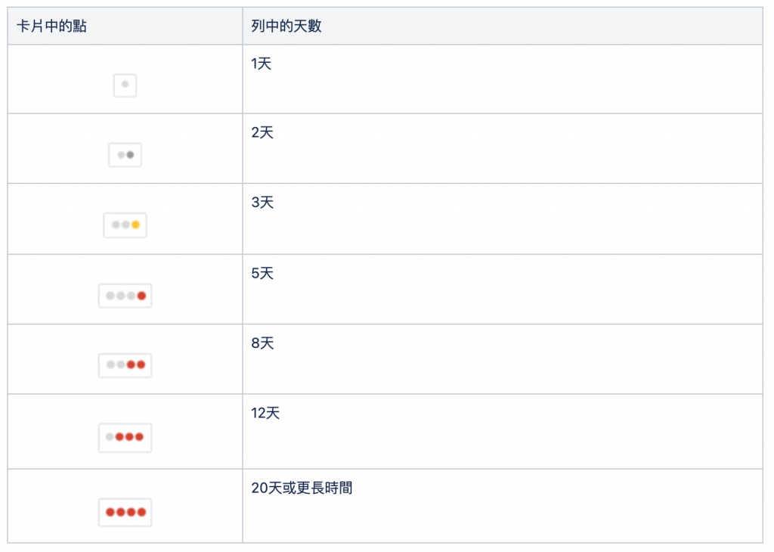Click the four-dot icon with three red dots
Image resolution: width=774 pixels, height=552 pixels.
[x=125, y=437]
